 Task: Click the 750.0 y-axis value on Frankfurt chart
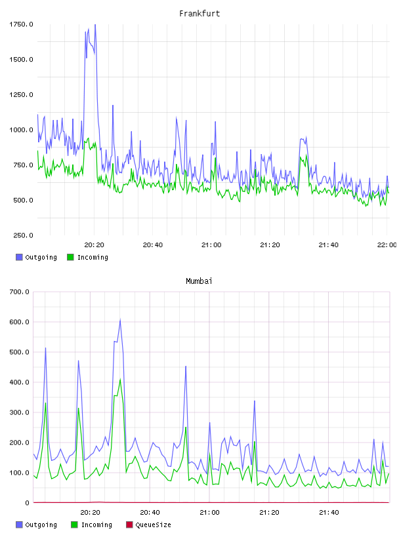pyautogui.click(x=23, y=165)
